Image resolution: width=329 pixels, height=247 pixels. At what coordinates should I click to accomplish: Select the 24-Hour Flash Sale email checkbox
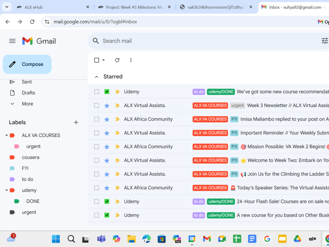(x=96, y=202)
